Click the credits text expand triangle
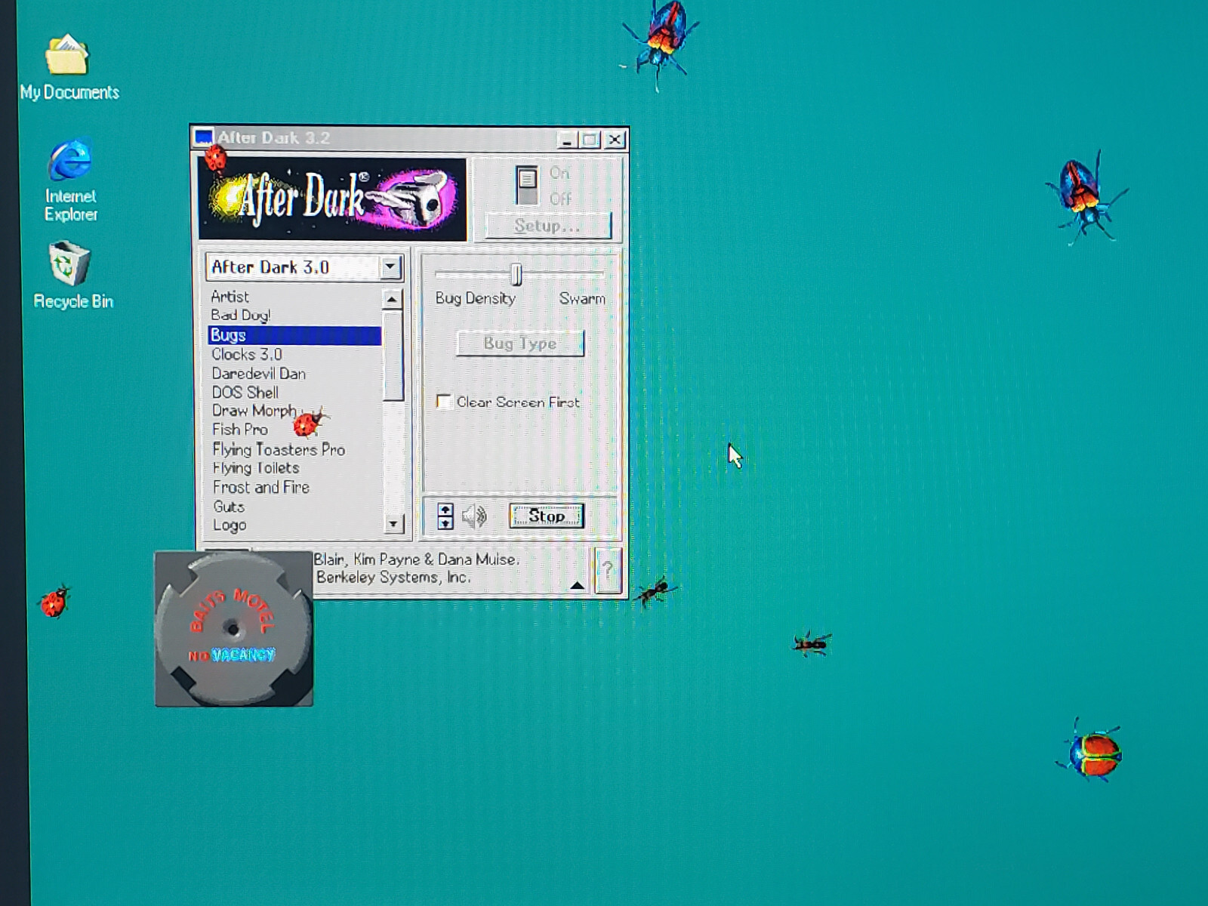Image resolution: width=1208 pixels, height=906 pixels. coord(577,585)
